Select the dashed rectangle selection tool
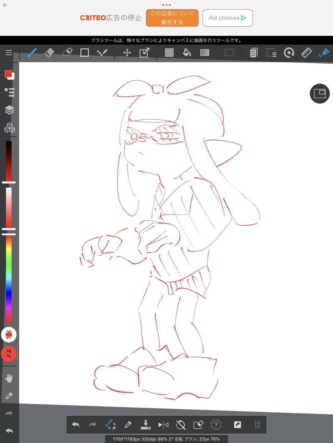The width and height of the screenshot is (333, 443). coord(229,52)
